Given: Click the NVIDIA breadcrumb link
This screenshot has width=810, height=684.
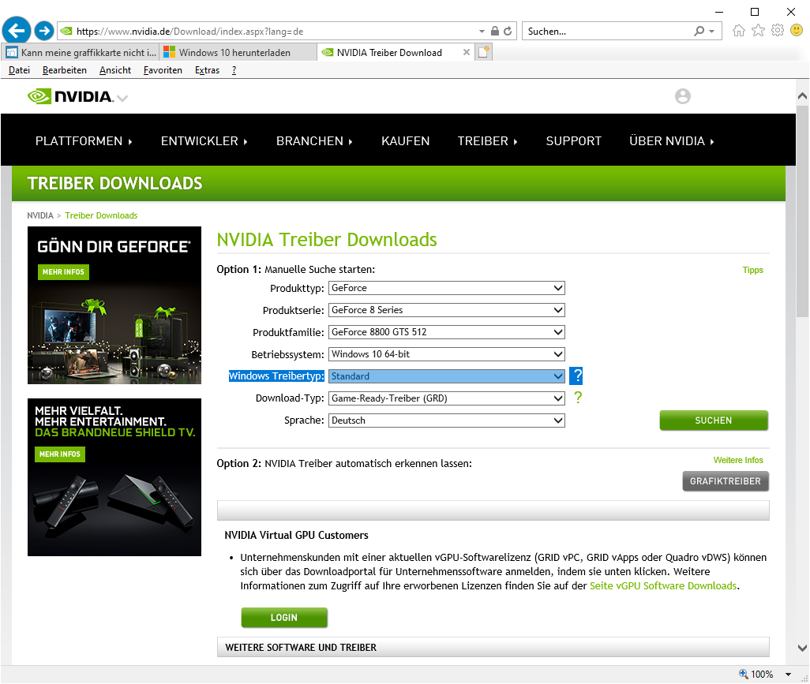Looking at the screenshot, I should pos(40,215).
